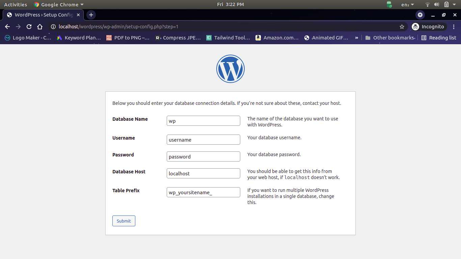Click the Username input field
The width and height of the screenshot is (461, 259).
pos(204,140)
